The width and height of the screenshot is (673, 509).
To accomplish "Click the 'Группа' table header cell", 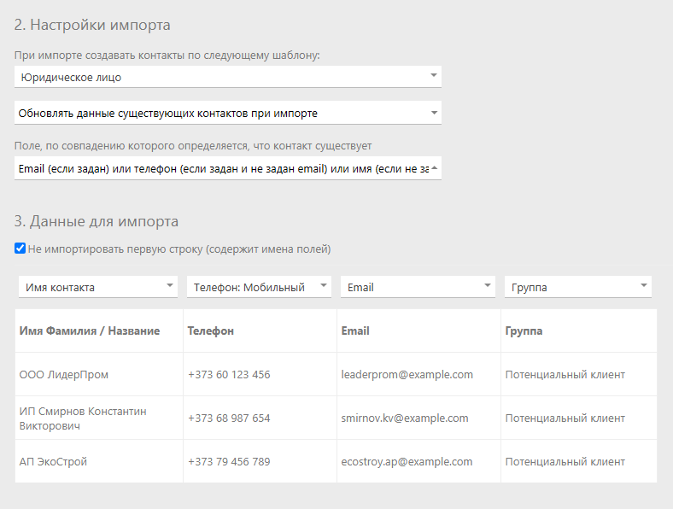I will point(579,331).
